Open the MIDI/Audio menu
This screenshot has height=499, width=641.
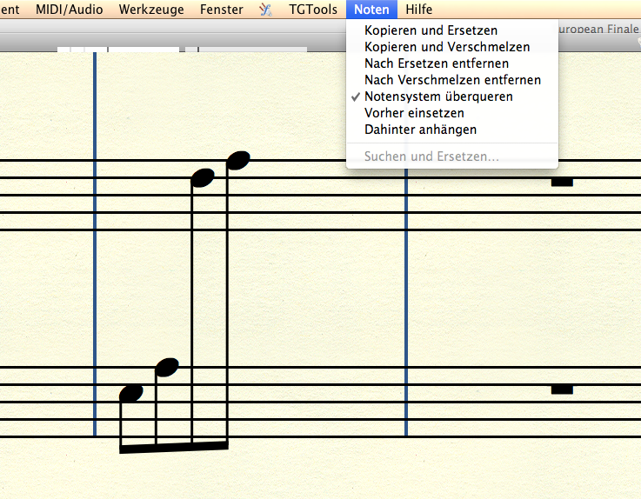click(69, 10)
